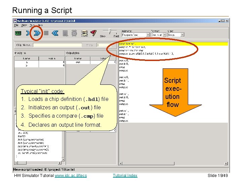Image resolution: width=242 pixels, height=181 pixels.
Task: Click the compare-to Xor.cmp script line
Action: click(x=131, y=51)
